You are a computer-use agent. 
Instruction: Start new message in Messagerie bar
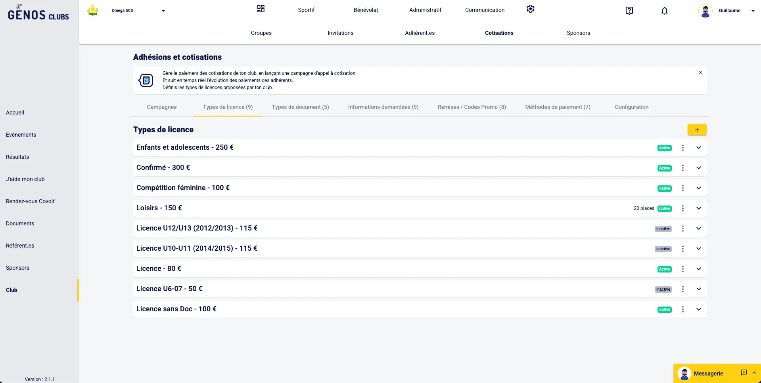click(x=744, y=373)
